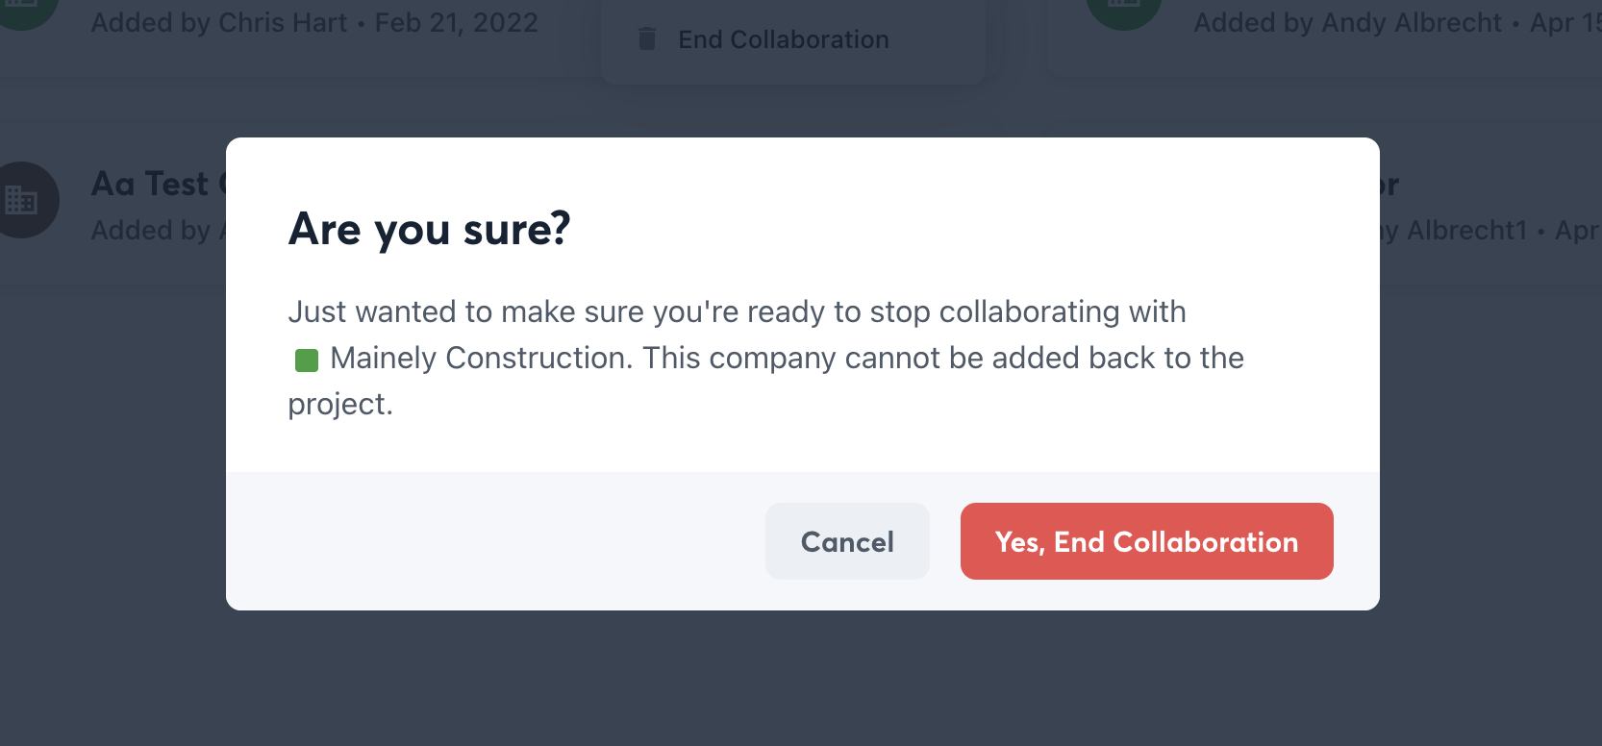The width and height of the screenshot is (1602, 746).
Task: Click 'Added by' text under Aa Test
Action: (151, 231)
